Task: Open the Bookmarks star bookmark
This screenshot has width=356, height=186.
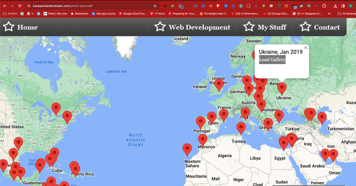Action: (79, 14)
